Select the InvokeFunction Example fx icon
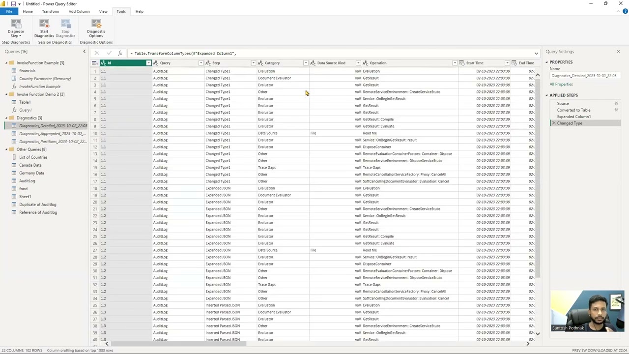The width and height of the screenshot is (629, 354). [14, 87]
